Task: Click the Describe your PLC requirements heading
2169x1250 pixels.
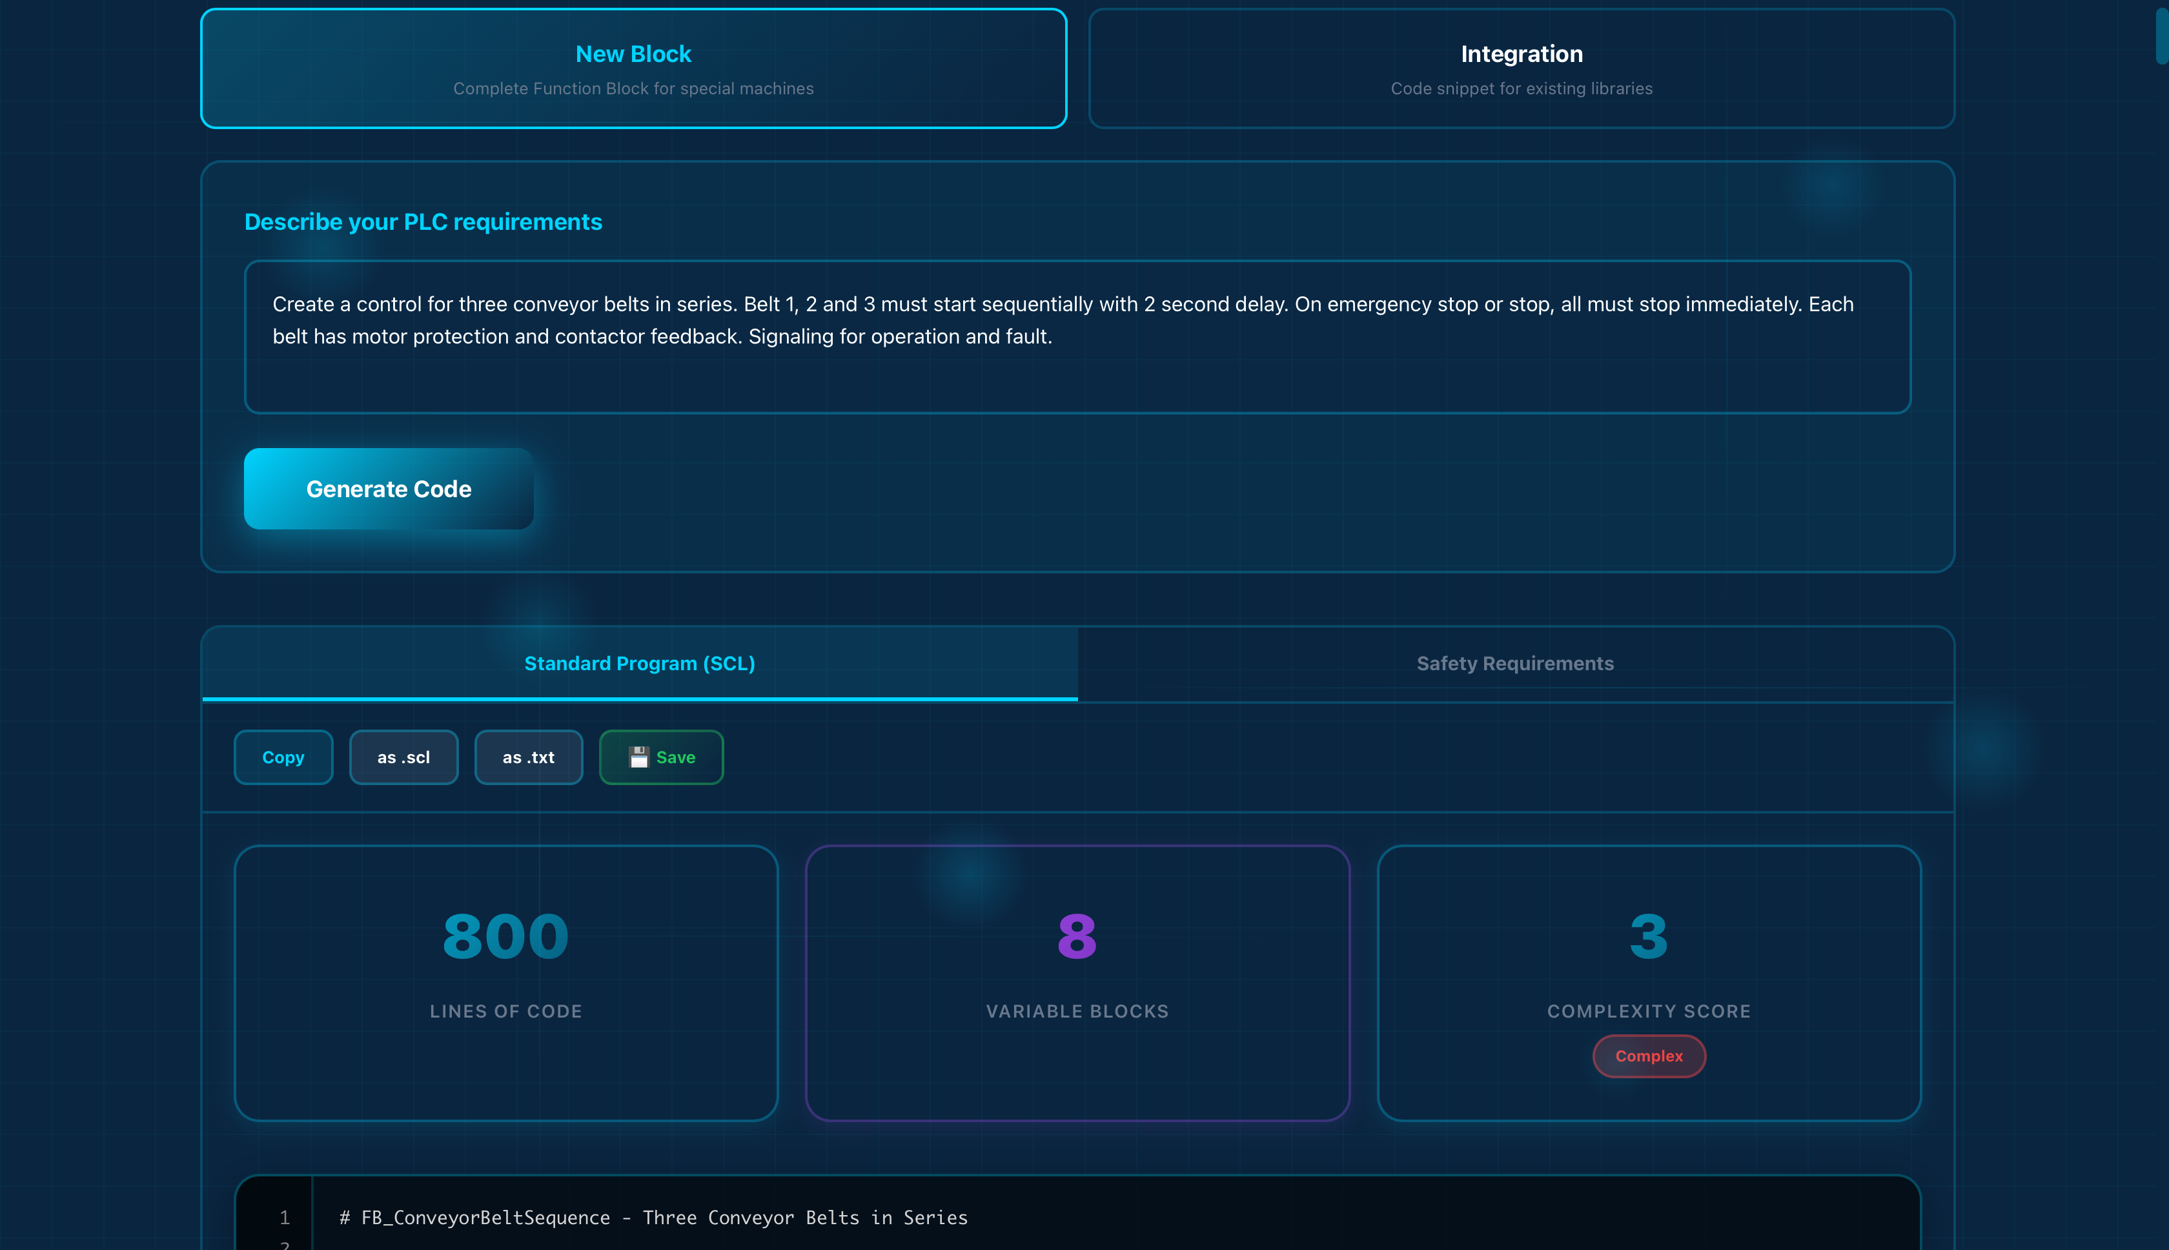Action: click(x=423, y=221)
